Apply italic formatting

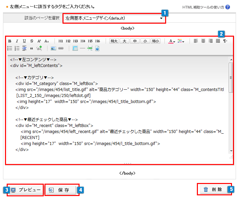(17, 41)
